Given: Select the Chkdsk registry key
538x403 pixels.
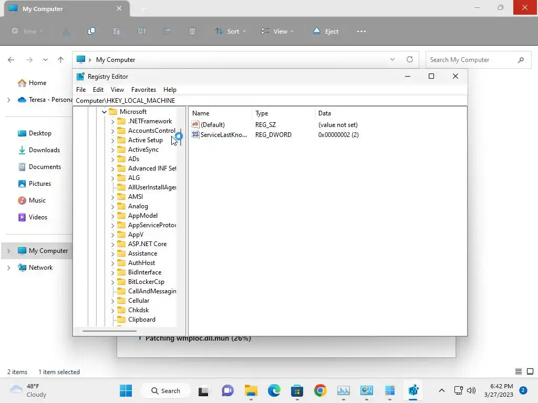Looking at the screenshot, I should click(x=133, y=310).
